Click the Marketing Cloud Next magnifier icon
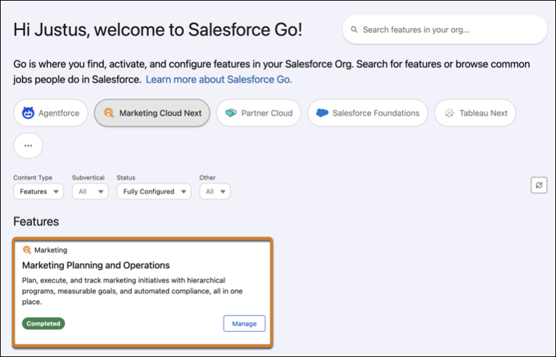Screen dimensions: 556x357 click(x=109, y=113)
